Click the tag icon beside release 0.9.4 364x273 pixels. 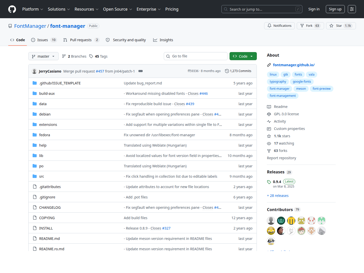point(269,182)
